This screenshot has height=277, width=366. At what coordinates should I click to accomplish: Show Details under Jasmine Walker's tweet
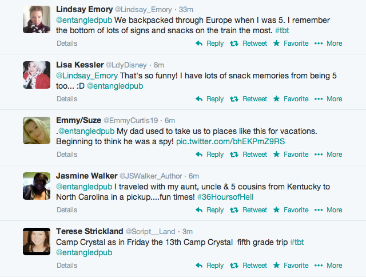click(x=67, y=210)
